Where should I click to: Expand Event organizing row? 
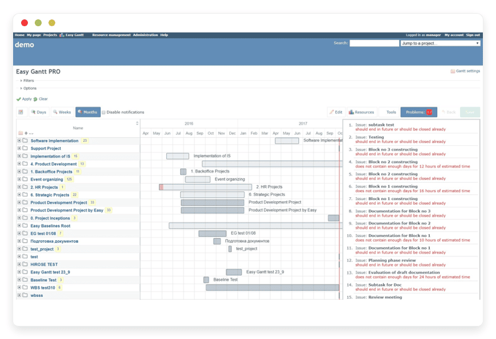pos(19,179)
